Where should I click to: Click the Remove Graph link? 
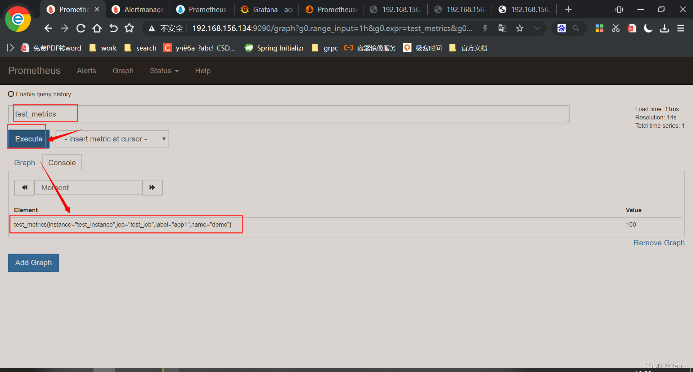tap(659, 243)
